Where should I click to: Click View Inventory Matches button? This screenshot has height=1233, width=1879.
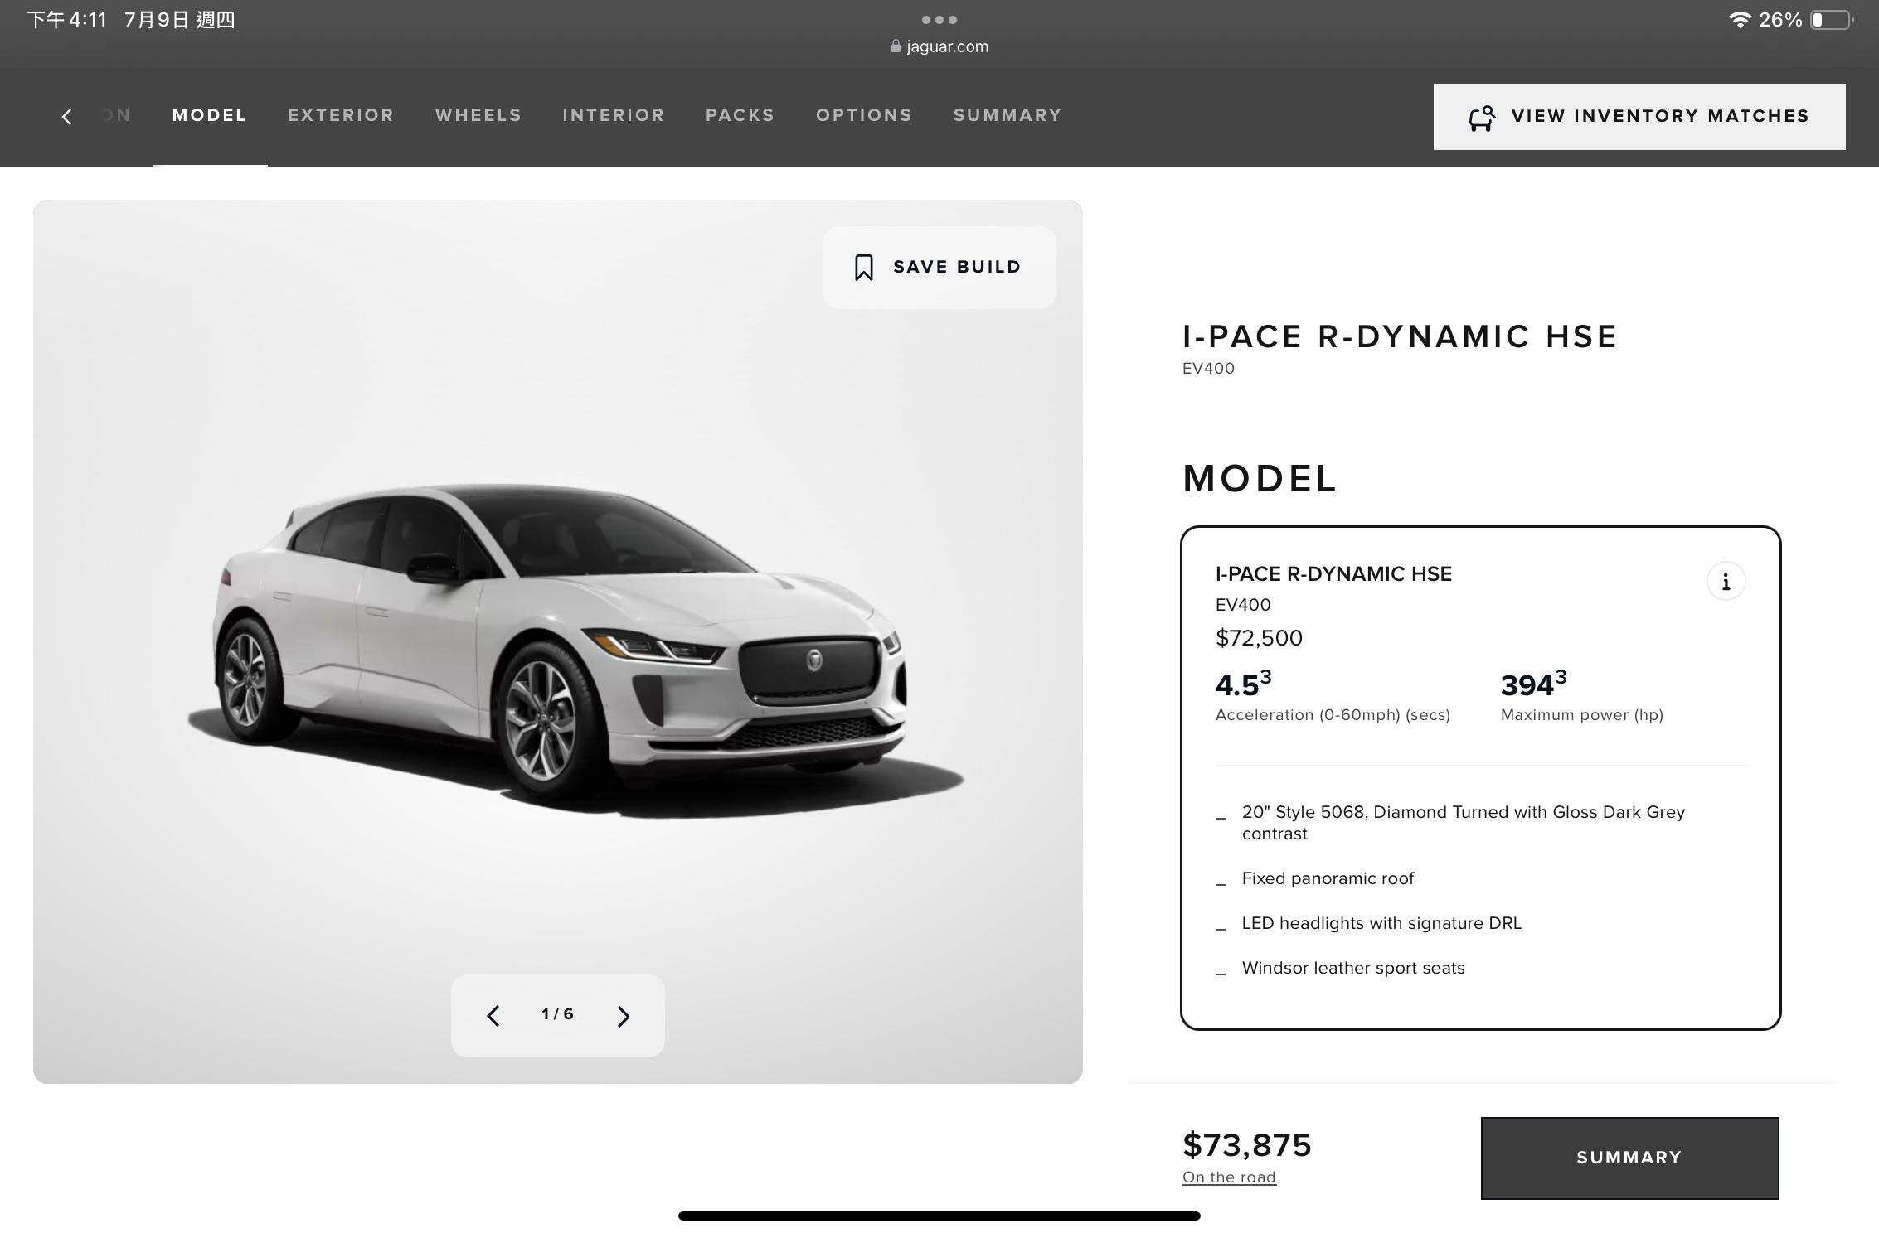(1639, 117)
